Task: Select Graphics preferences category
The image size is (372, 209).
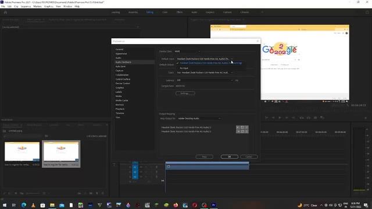Action: coord(120,88)
